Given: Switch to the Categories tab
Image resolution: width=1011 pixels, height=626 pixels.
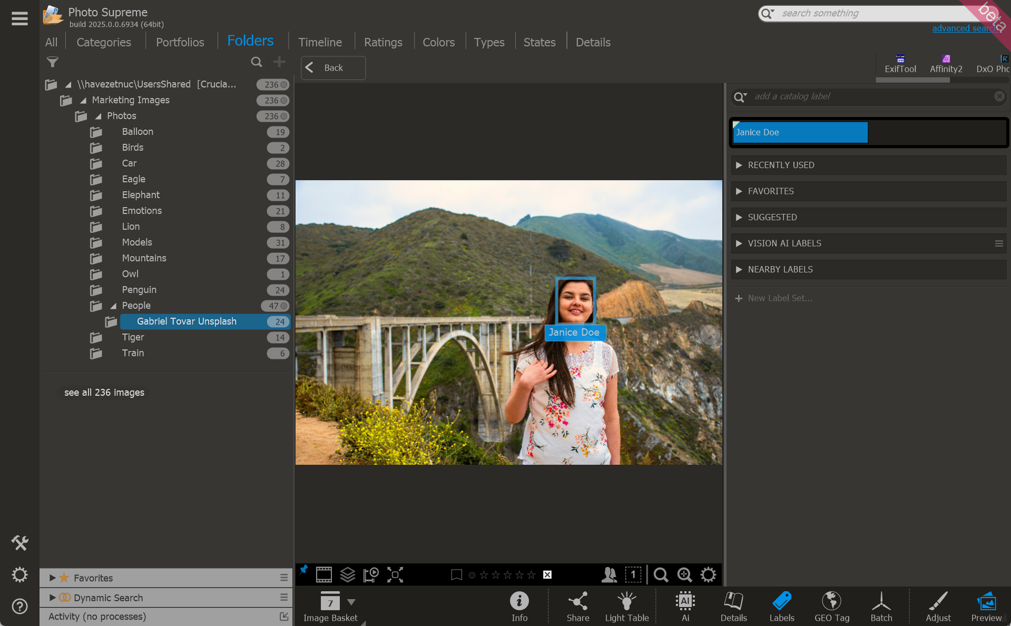Looking at the screenshot, I should coord(104,42).
